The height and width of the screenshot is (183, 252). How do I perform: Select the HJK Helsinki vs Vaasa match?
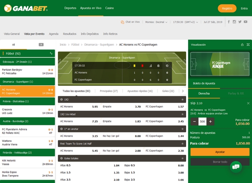click(x=28, y=162)
